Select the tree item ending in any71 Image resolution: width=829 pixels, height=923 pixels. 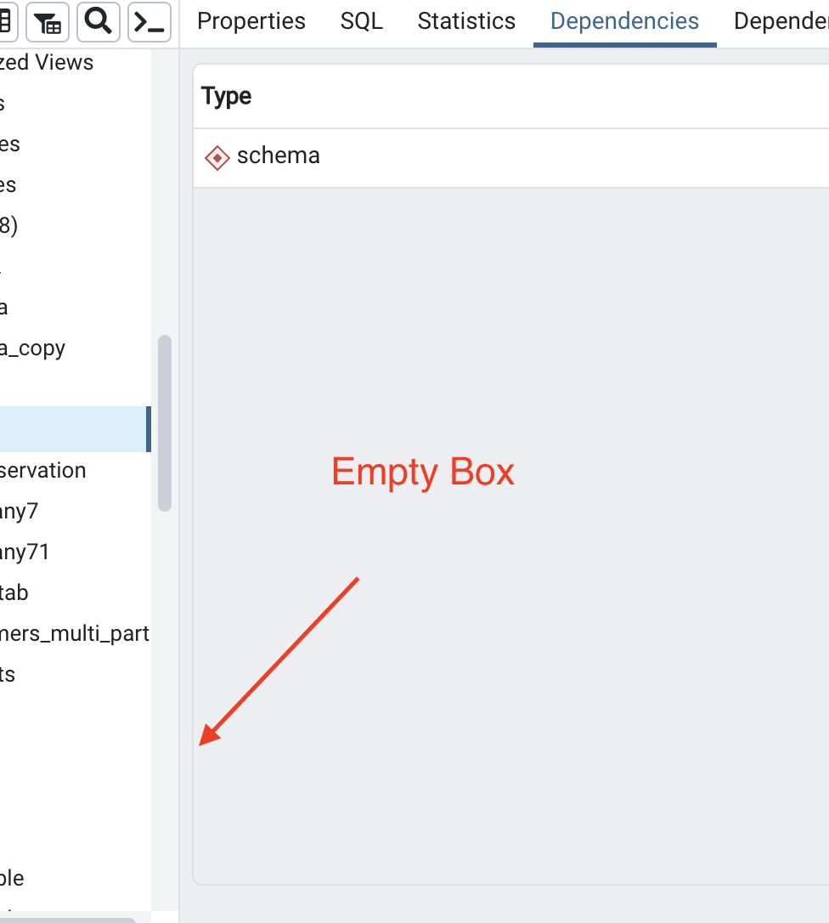[x=25, y=552]
